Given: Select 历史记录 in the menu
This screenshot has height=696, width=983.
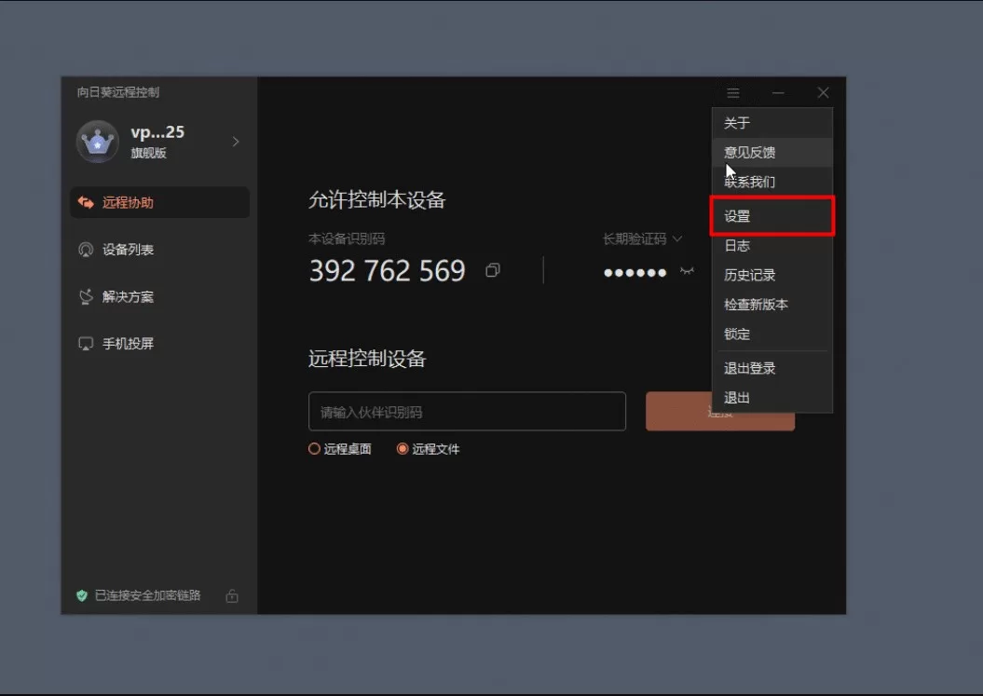Looking at the screenshot, I should (x=749, y=275).
